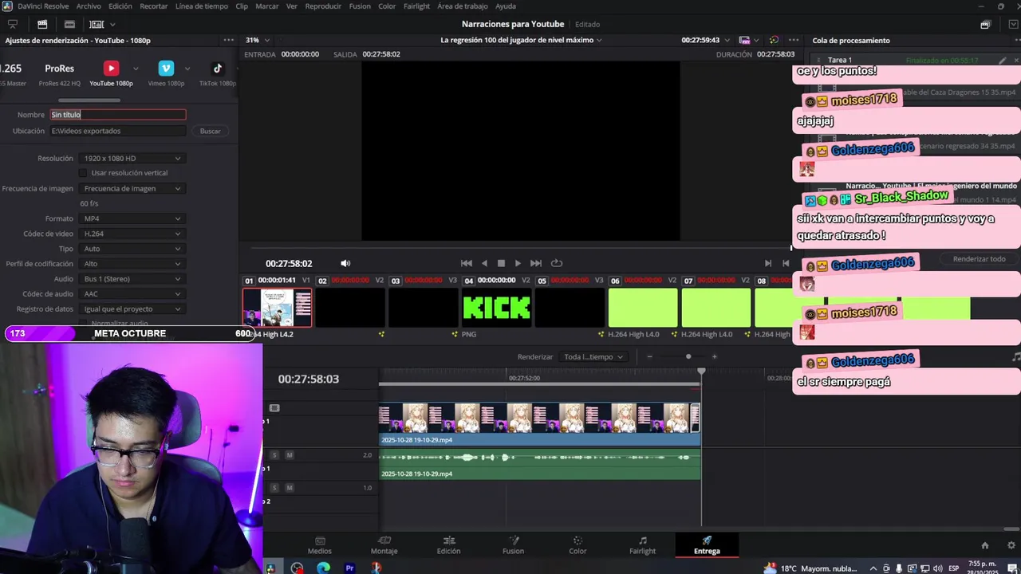Play timeline in reverse
The image size is (1021, 574).
click(484, 263)
